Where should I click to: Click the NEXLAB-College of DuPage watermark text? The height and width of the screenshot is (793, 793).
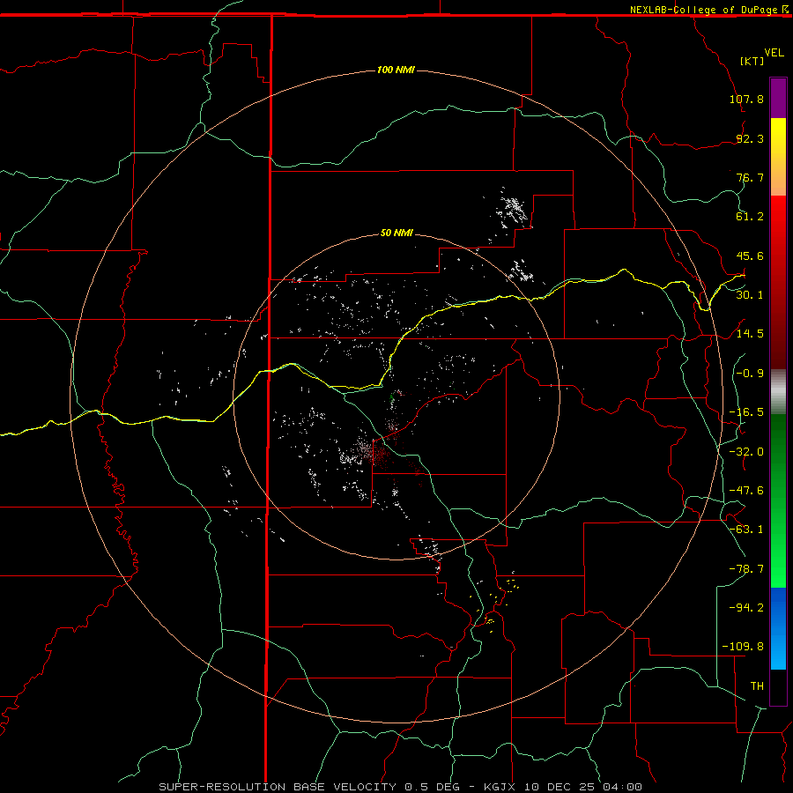tap(709, 10)
